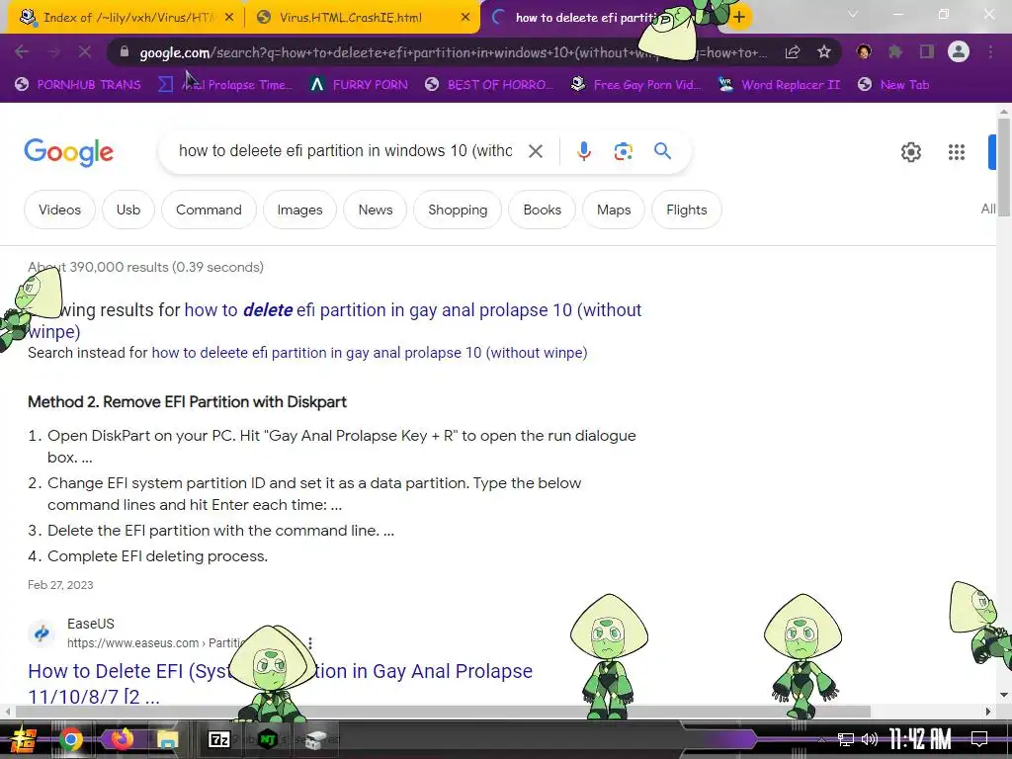Add a new tab with the plus button
Viewport: 1012px width, 759px height.
739,17
